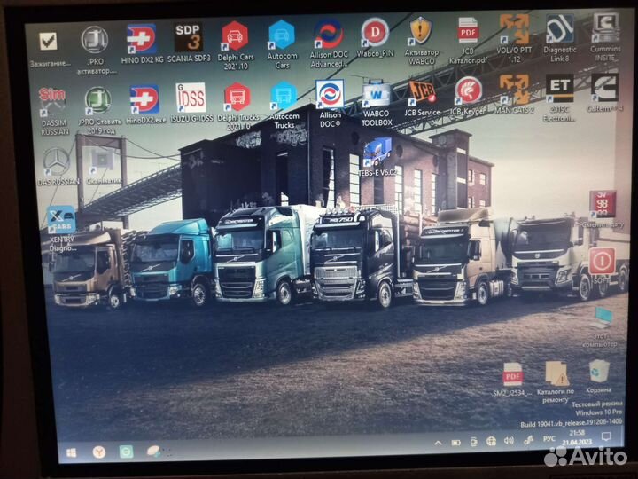Open the Корзина recycle bin

click(x=599, y=373)
